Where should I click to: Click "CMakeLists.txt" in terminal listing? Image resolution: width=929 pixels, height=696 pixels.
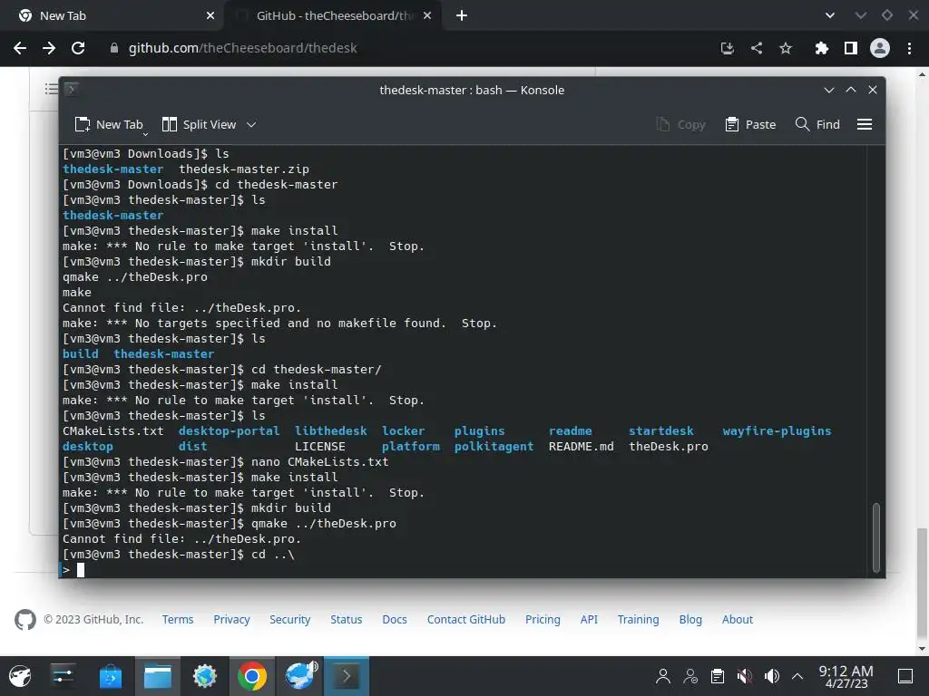113,430
